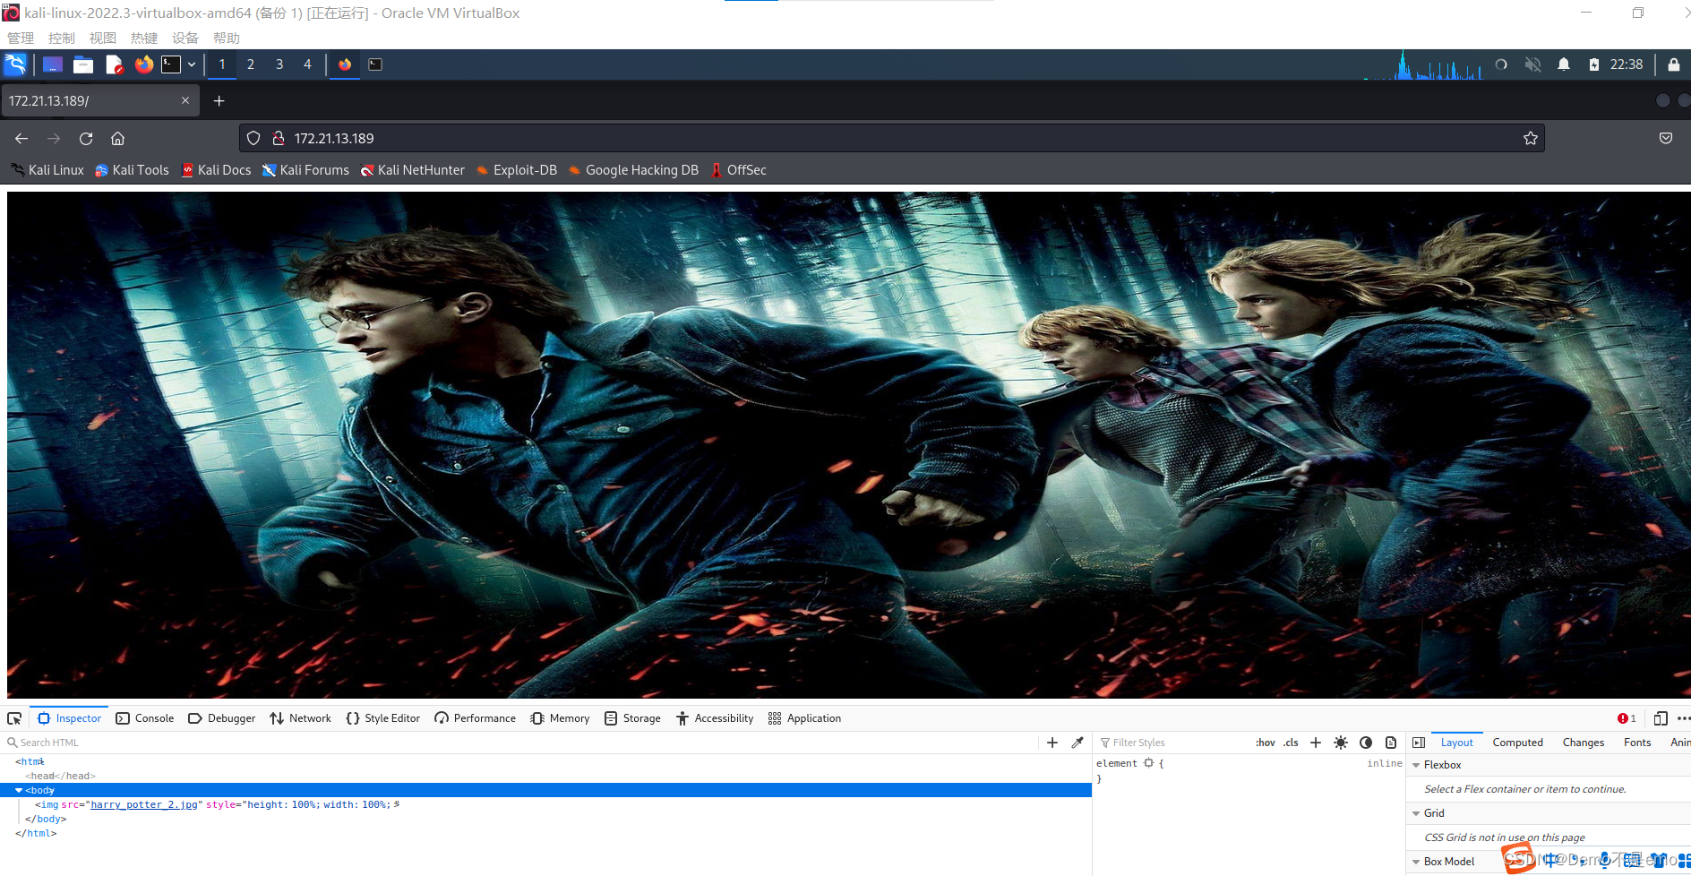
Task: Open tracking protection shield icon
Action: click(x=253, y=138)
